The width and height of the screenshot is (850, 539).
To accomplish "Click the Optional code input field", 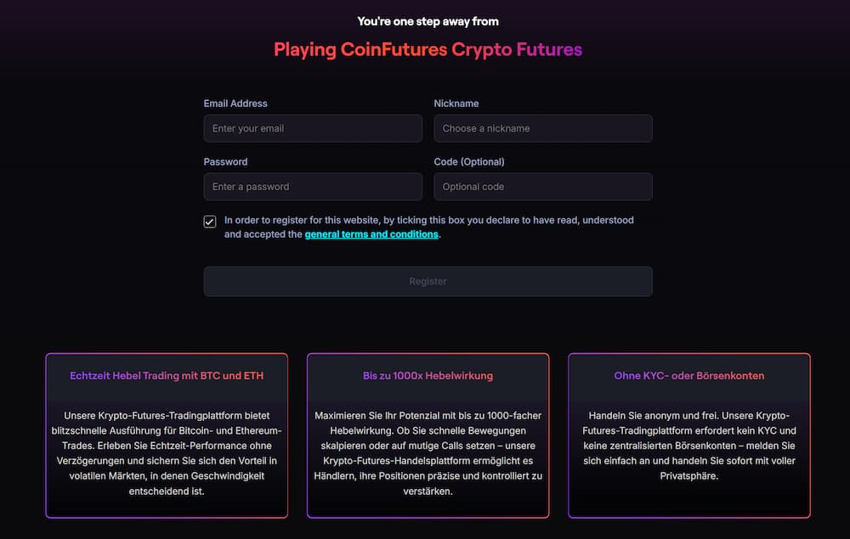I will point(543,187).
